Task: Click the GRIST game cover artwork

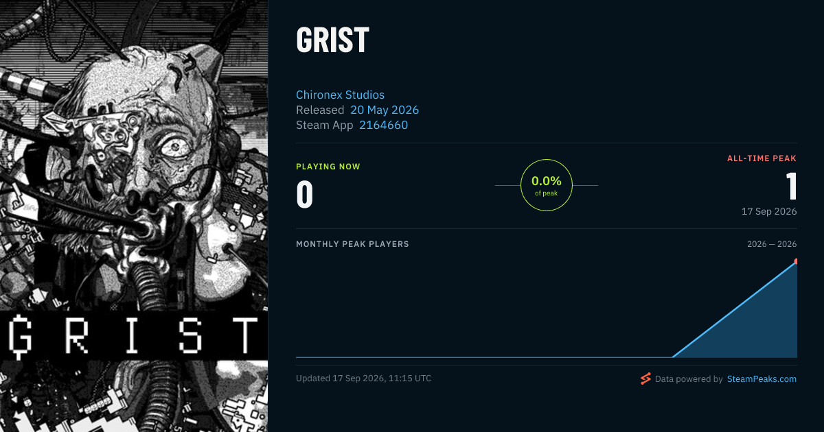Action: coord(134,216)
